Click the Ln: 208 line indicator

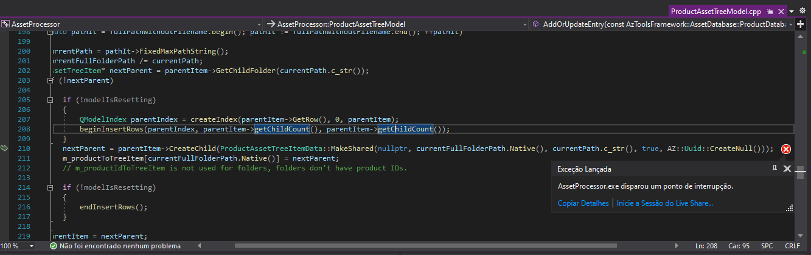(706, 246)
